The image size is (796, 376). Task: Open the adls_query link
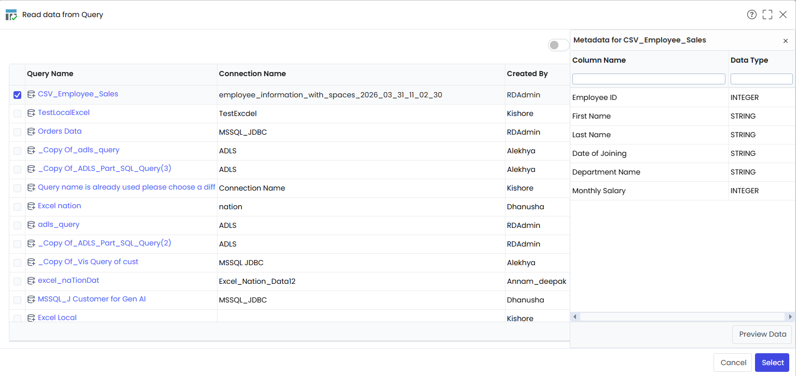[x=59, y=224]
